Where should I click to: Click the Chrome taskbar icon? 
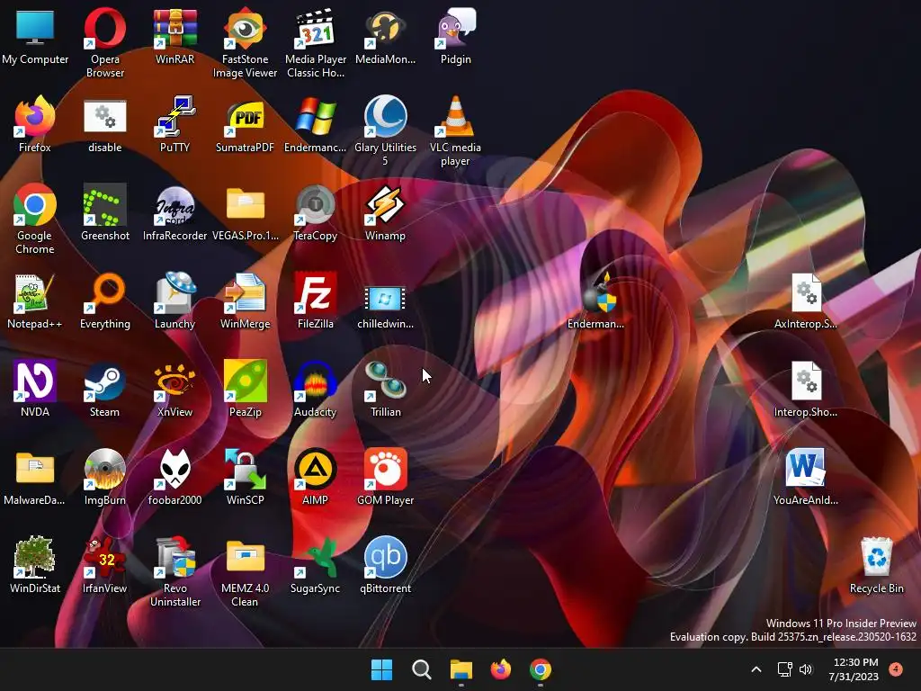541,669
